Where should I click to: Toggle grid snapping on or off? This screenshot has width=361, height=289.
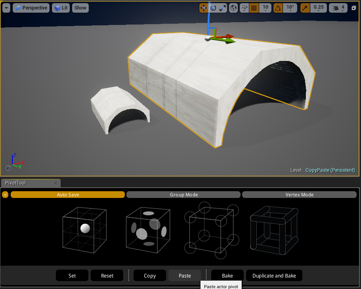[254, 8]
